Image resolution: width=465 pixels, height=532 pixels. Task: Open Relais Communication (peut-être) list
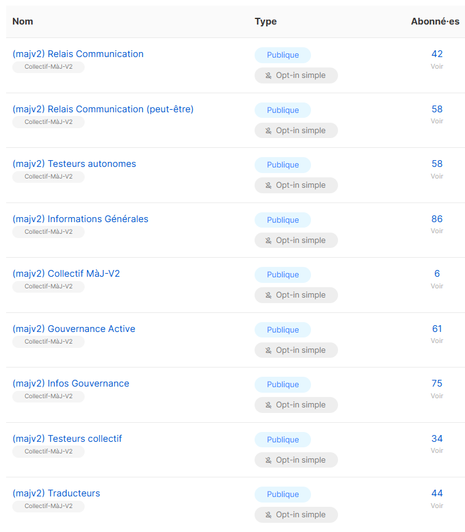(102, 109)
